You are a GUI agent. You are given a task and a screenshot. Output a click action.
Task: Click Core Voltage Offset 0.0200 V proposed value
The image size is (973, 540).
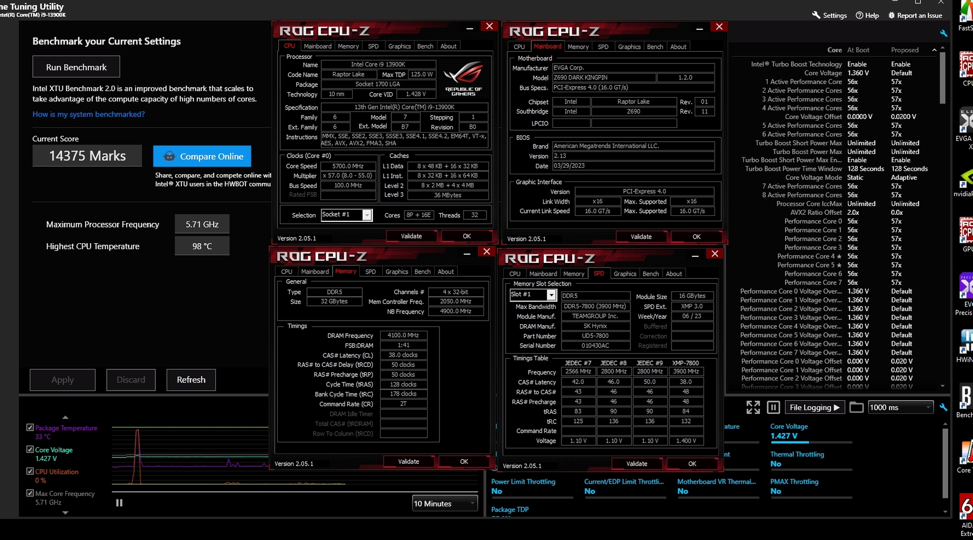coord(904,117)
